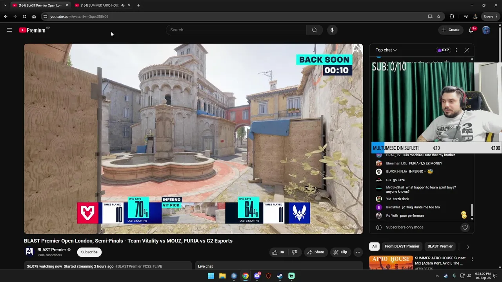Click the browser address bar URL
This screenshot has height=282, width=502.
[79, 16]
